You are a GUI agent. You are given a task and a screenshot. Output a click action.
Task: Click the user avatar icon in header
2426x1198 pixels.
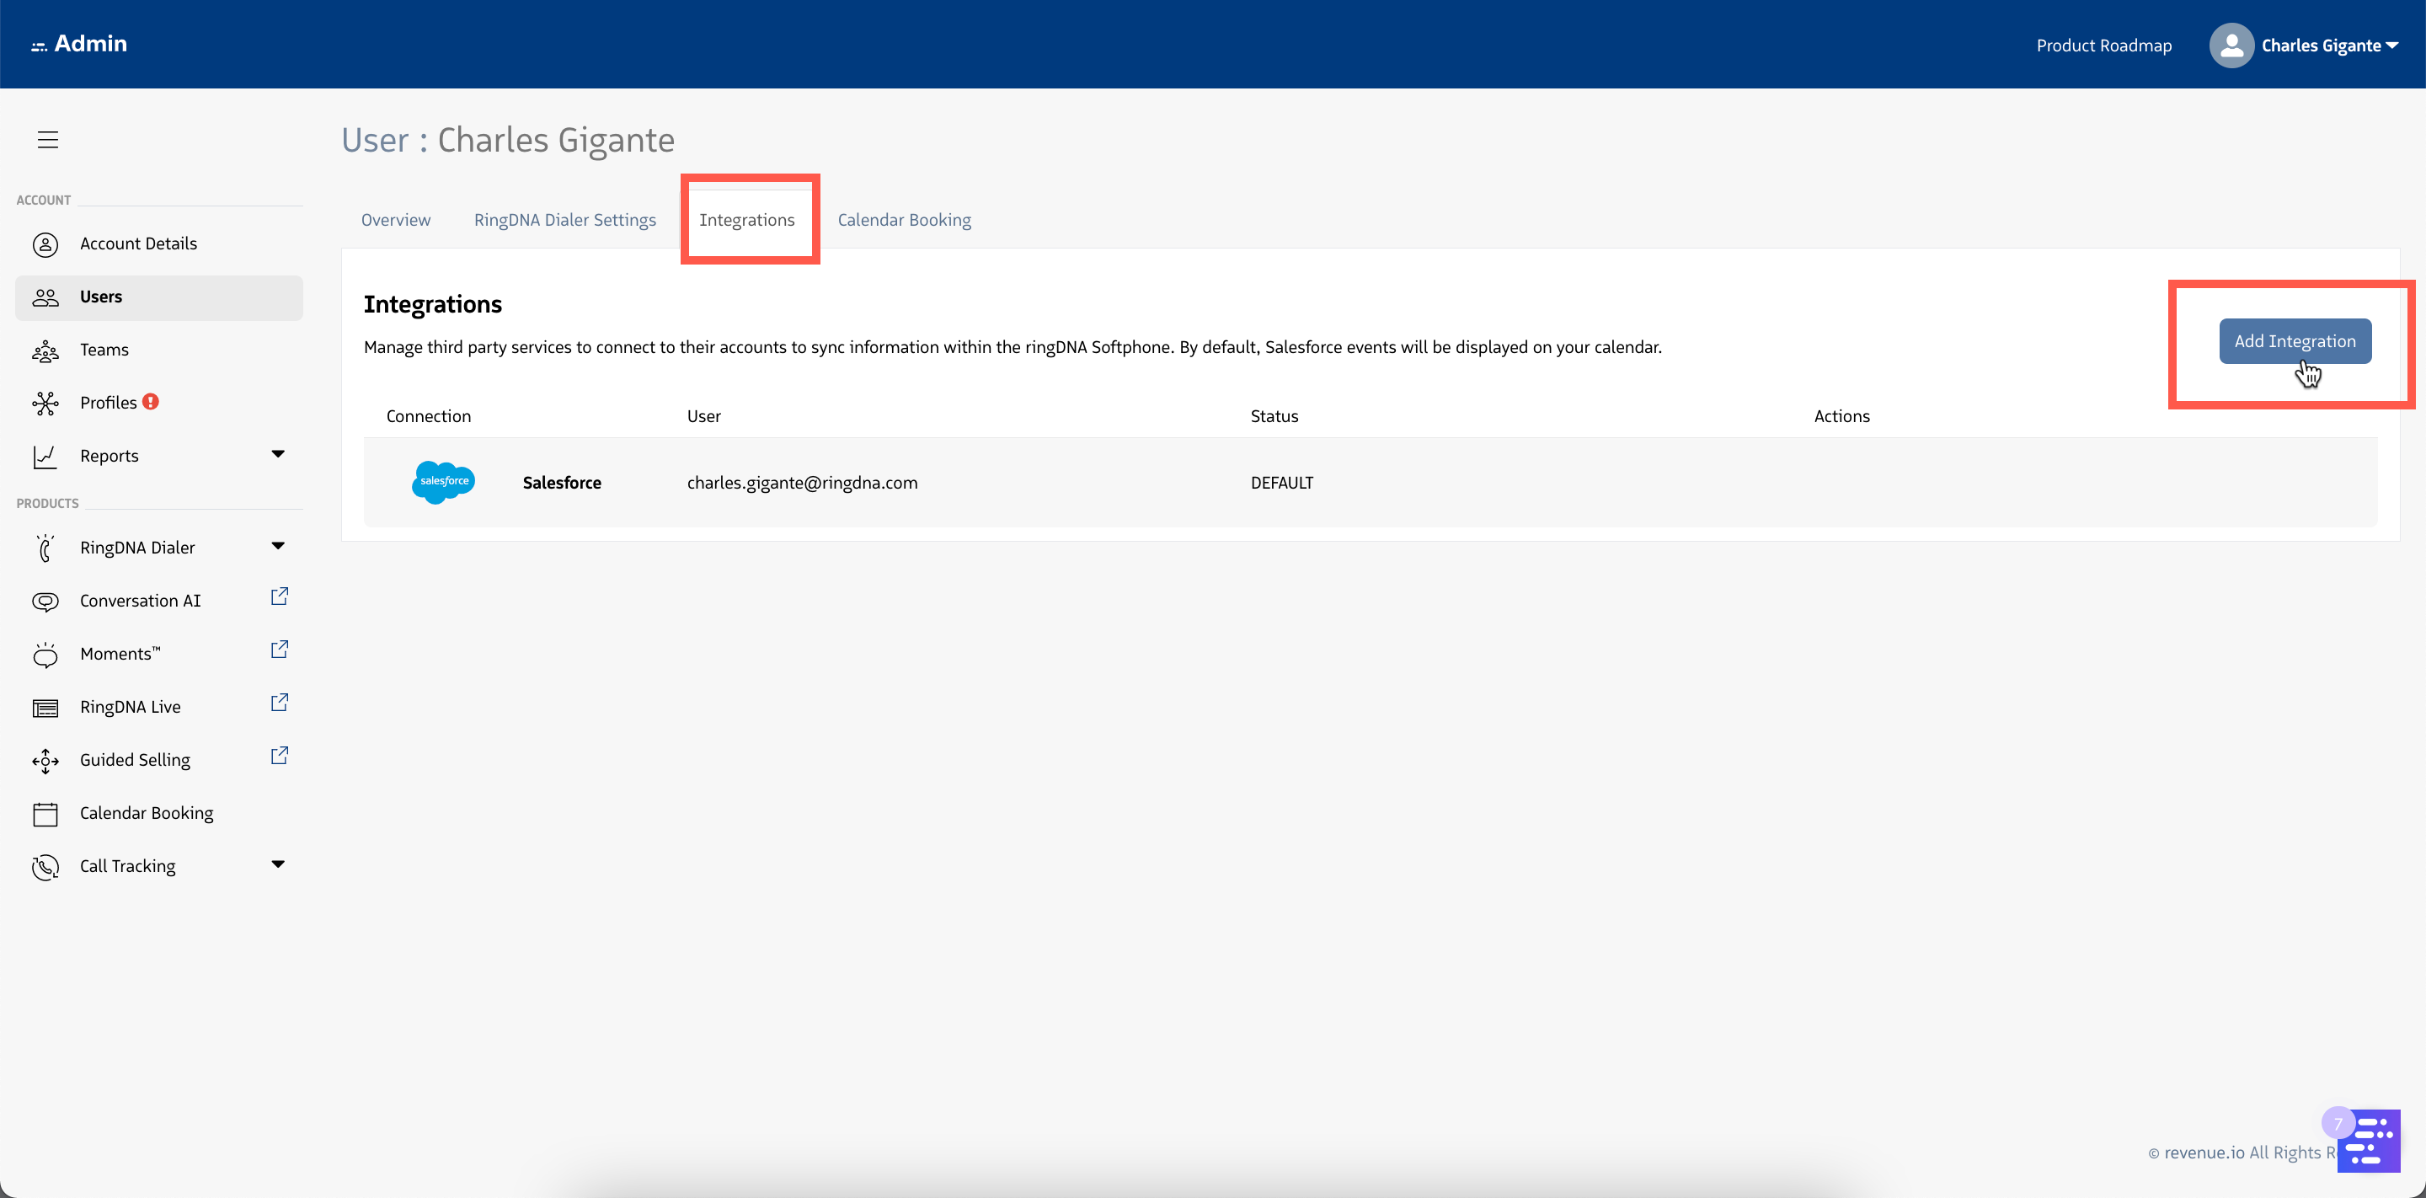click(x=2230, y=45)
